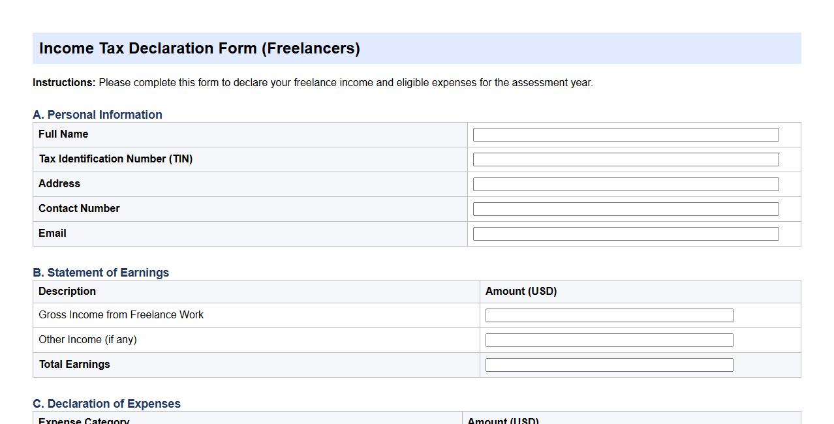
Task: Click the Full Name input field
Action: (x=625, y=134)
